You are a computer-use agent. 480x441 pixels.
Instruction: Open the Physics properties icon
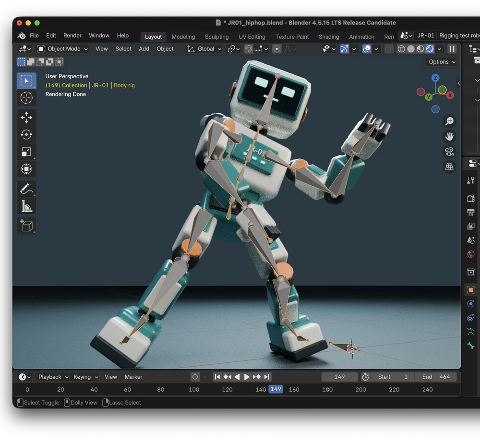pos(471,304)
